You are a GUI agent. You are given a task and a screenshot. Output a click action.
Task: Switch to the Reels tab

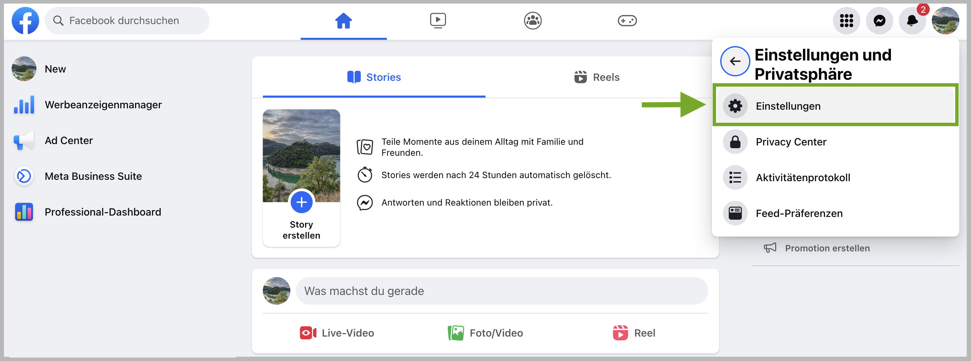[x=597, y=77]
